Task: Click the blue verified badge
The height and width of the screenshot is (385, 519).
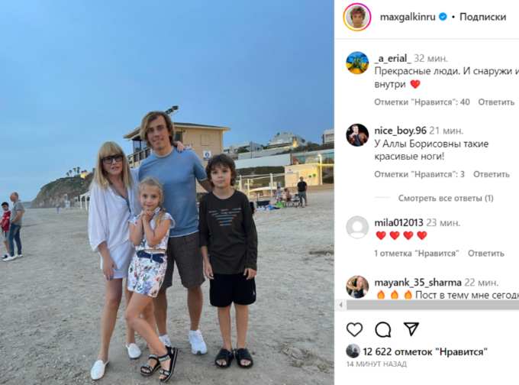Action: (443, 17)
